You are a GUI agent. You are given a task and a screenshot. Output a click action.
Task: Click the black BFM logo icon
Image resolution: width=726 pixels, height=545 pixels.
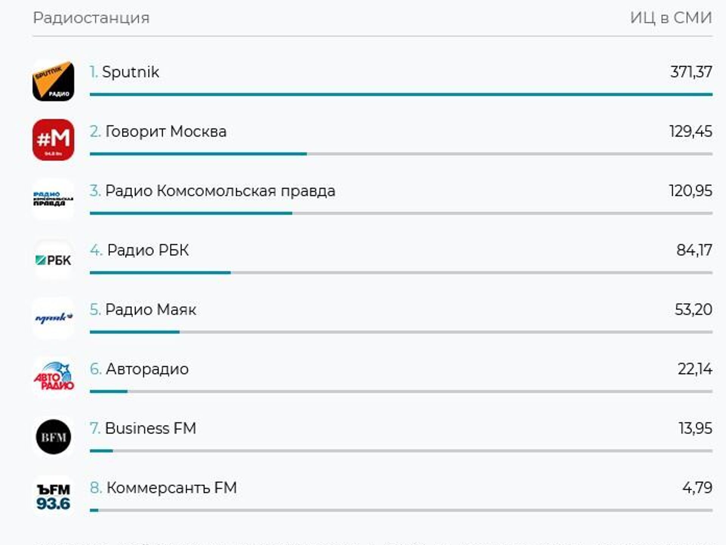coord(53,437)
